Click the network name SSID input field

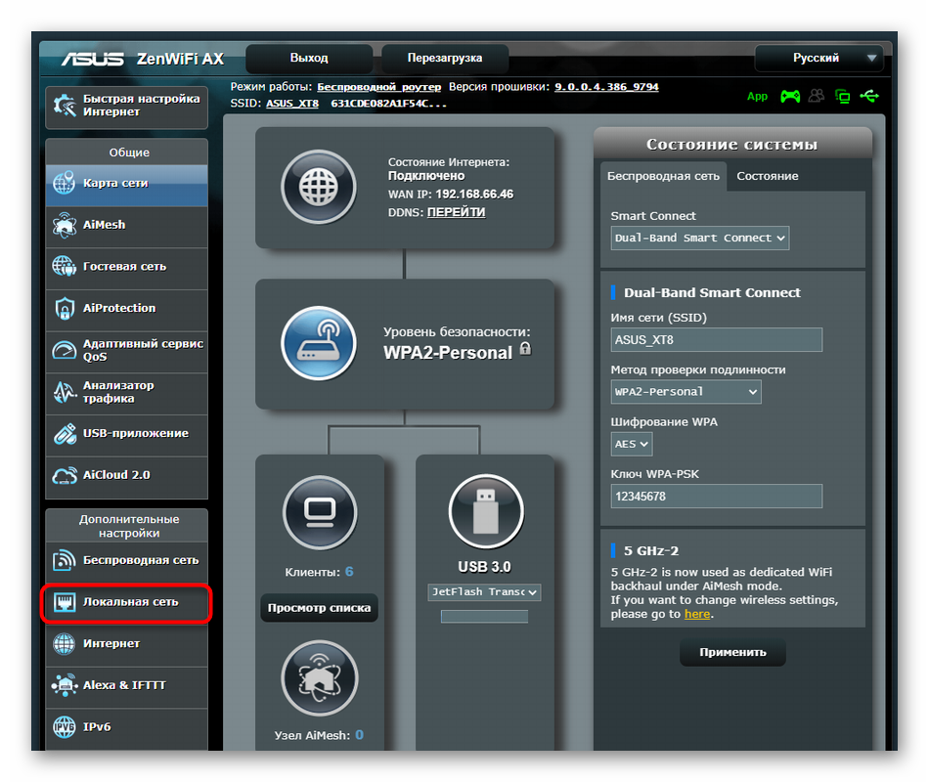point(716,339)
